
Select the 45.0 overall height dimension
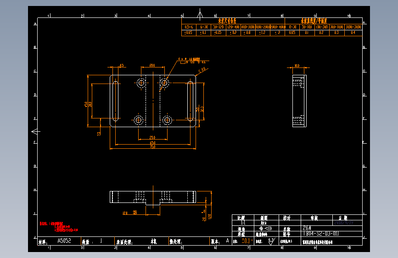pyautogui.click(x=86, y=104)
